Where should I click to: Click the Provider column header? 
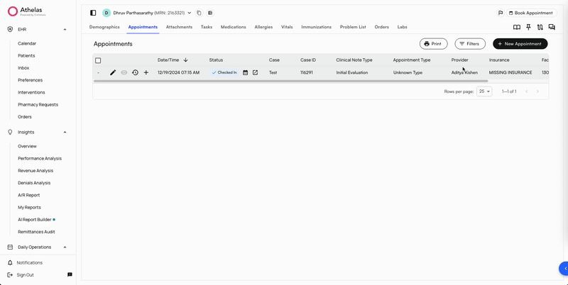click(459, 60)
